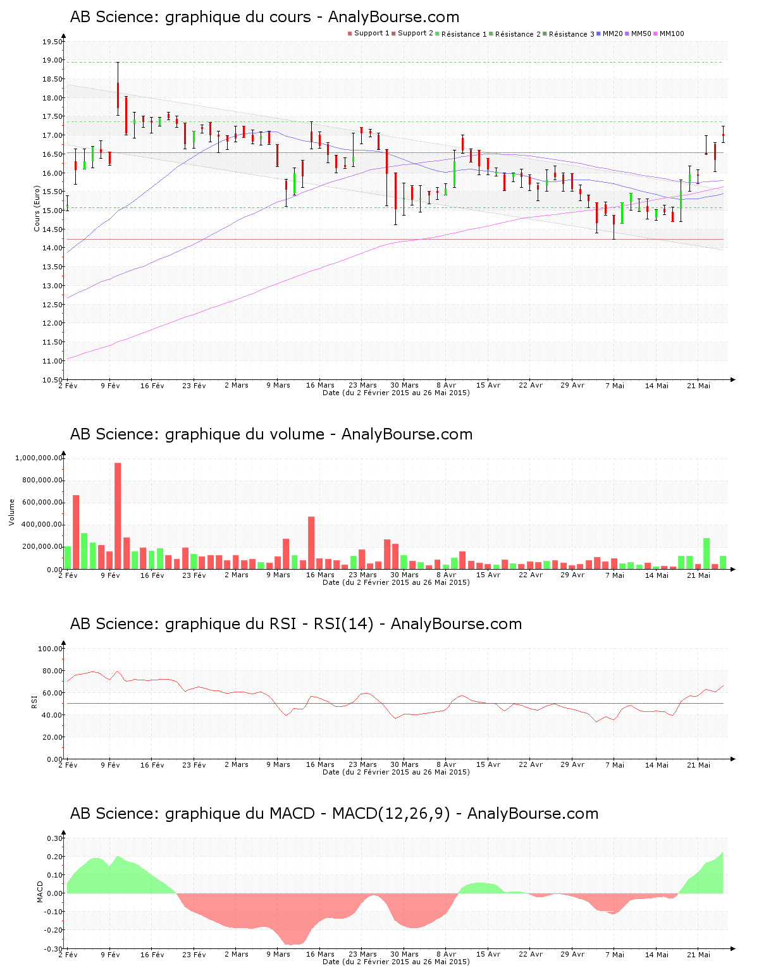
Task: Select the Résistance 3 legend label
Action: point(572,34)
